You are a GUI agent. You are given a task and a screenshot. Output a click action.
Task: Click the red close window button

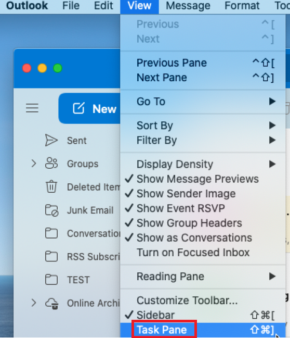(27, 68)
